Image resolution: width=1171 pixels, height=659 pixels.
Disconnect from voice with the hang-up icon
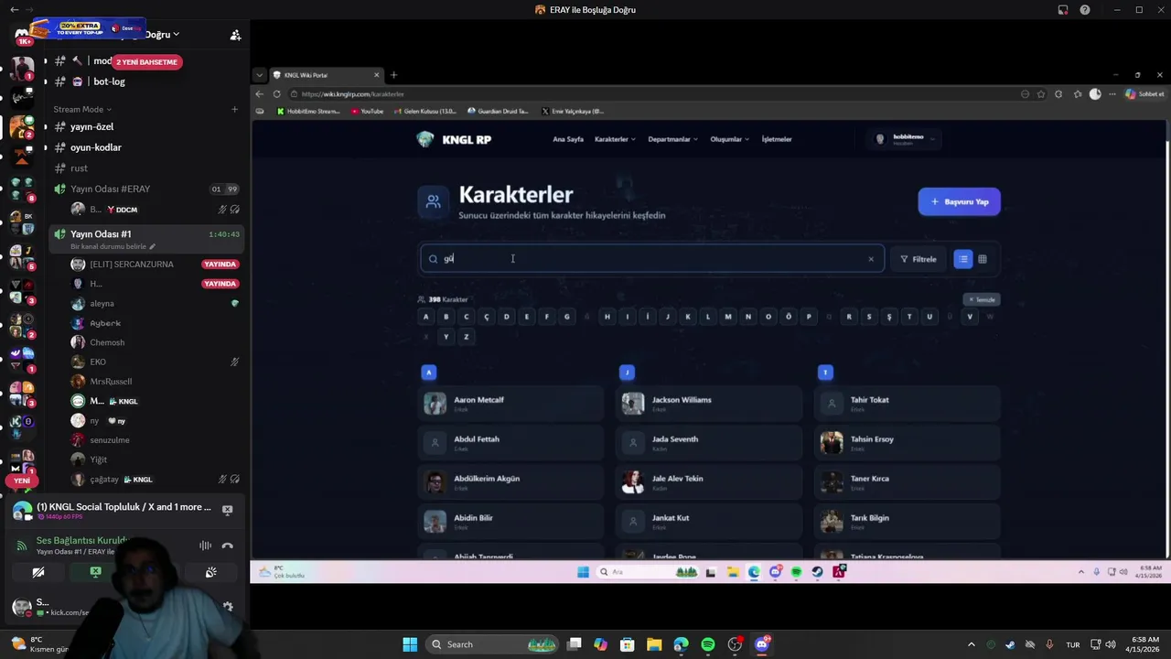coord(227,546)
